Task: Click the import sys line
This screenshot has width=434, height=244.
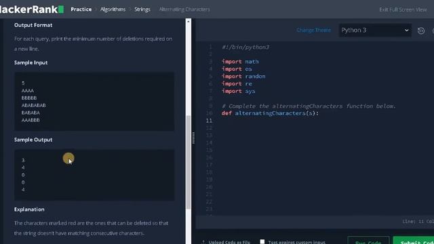Action: coord(238,91)
